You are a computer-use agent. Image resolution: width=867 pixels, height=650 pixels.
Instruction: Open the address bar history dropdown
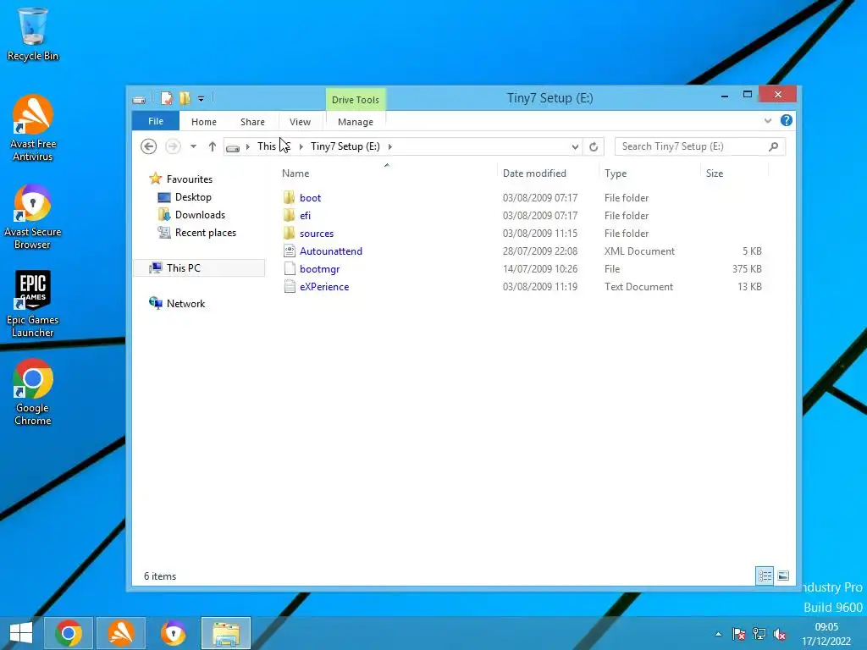pos(575,146)
